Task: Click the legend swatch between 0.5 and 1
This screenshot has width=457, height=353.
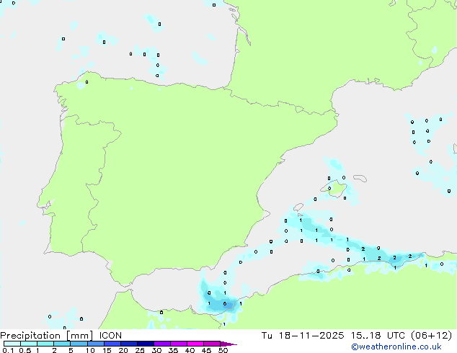Action: (29, 344)
